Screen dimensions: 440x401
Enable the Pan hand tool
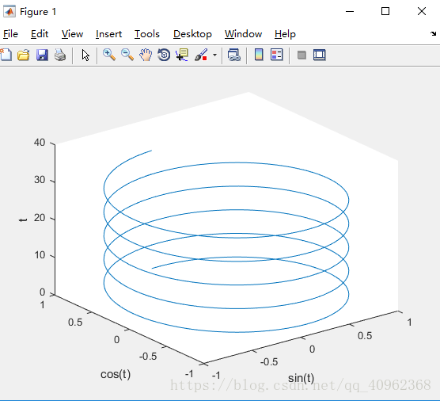(x=146, y=55)
